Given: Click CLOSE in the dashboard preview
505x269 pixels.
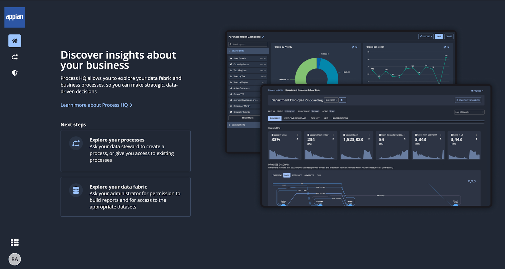Looking at the screenshot, I should pos(449,36).
